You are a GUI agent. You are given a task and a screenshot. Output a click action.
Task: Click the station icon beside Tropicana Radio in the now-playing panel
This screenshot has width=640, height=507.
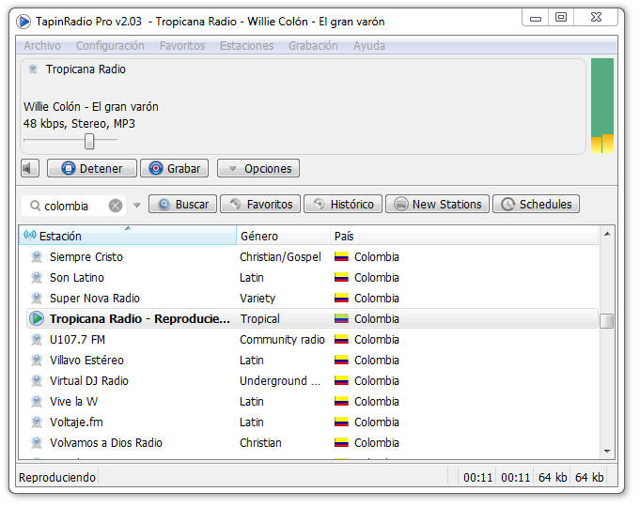pos(33,69)
